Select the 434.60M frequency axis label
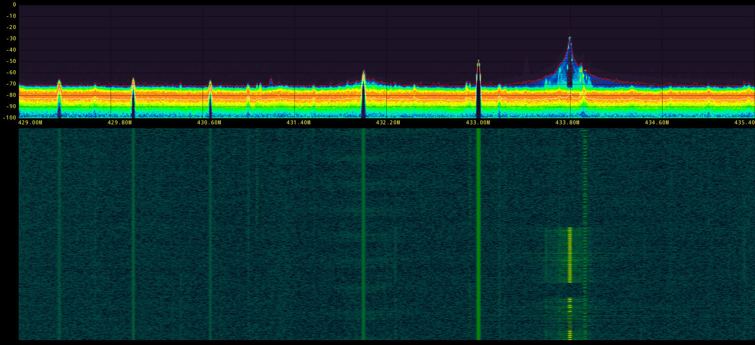This screenshot has width=755, height=345. pyautogui.click(x=657, y=122)
